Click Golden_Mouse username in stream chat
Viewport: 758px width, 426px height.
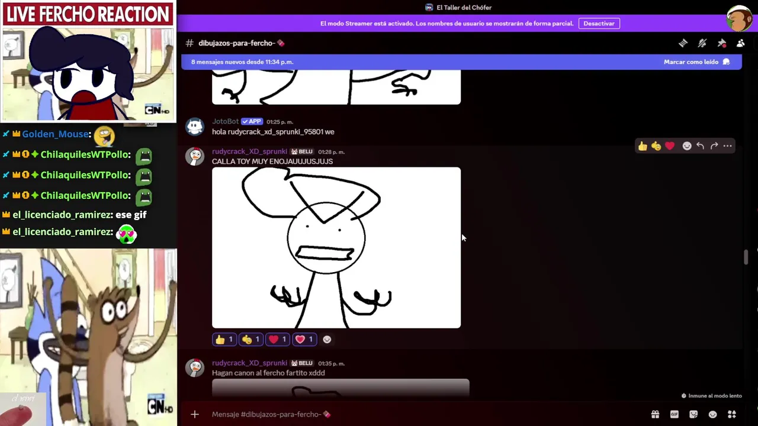(x=55, y=134)
